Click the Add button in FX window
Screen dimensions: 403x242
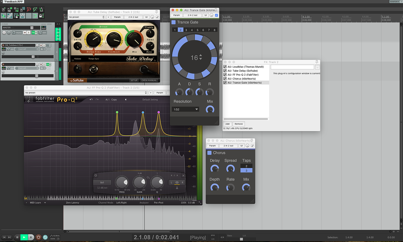pos(227,124)
